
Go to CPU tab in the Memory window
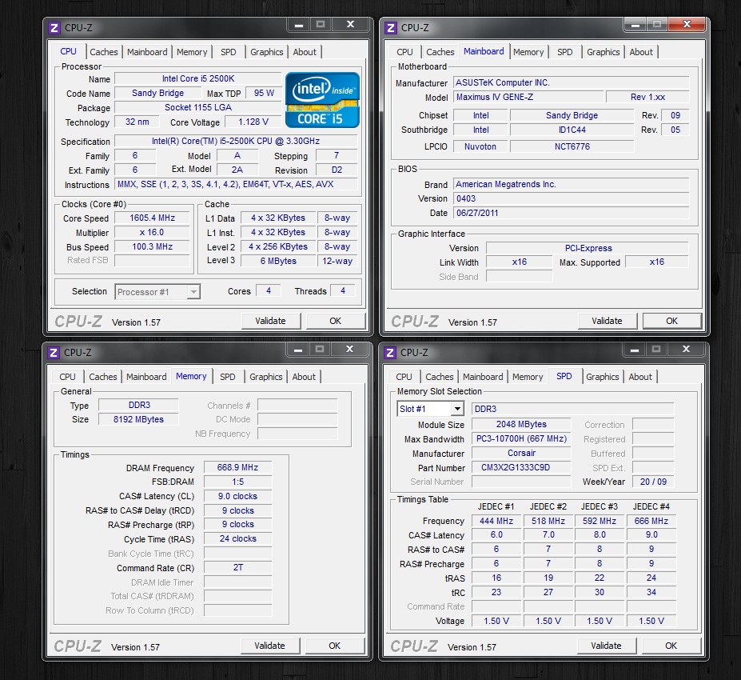(67, 377)
